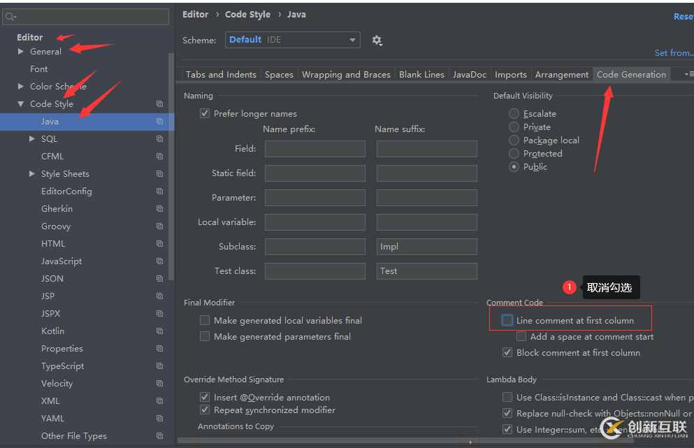Image resolution: width=694 pixels, height=448 pixels.
Task: Click the scheme settings gear icon
Action: pyautogui.click(x=377, y=41)
